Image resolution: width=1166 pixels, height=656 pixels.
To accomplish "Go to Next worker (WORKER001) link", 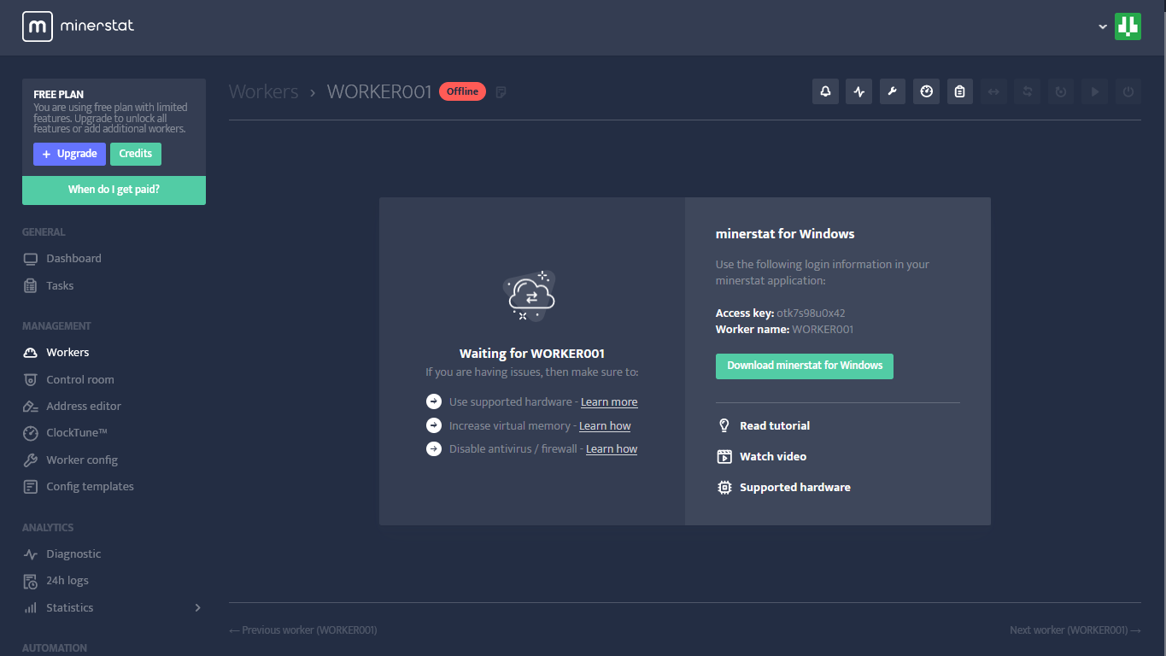I will pyautogui.click(x=1075, y=630).
